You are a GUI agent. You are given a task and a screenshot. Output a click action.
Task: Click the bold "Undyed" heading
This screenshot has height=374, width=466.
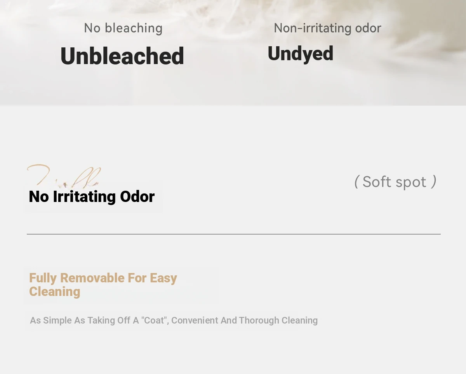click(300, 54)
